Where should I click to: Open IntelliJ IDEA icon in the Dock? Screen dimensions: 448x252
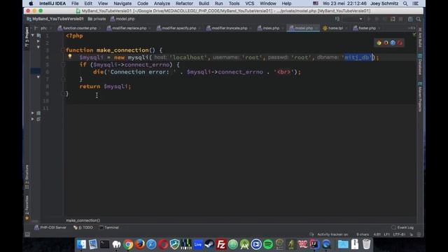click(x=314, y=244)
